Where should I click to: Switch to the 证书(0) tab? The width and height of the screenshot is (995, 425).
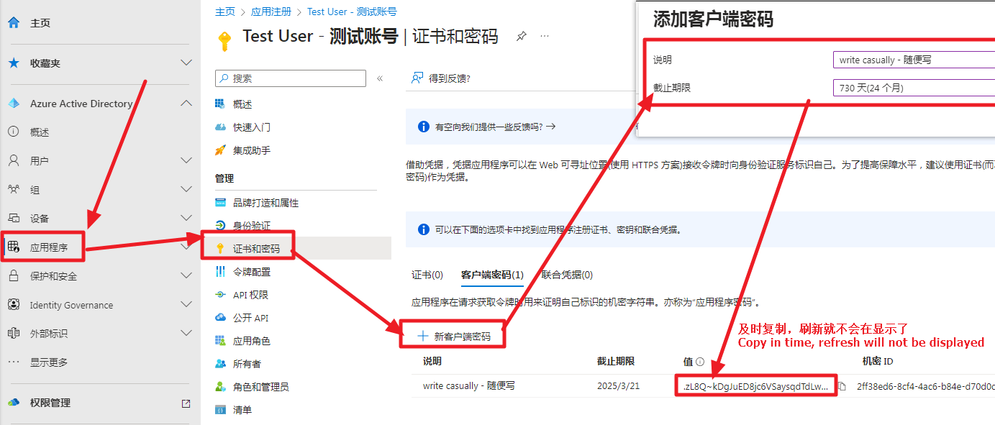(427, 275)
